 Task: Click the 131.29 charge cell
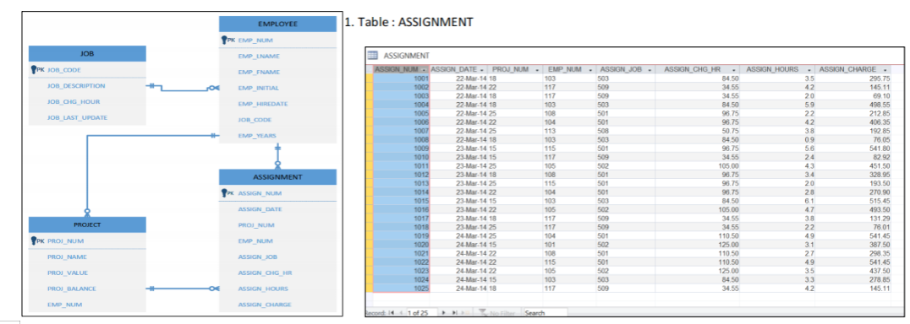[x=853, y=218]
